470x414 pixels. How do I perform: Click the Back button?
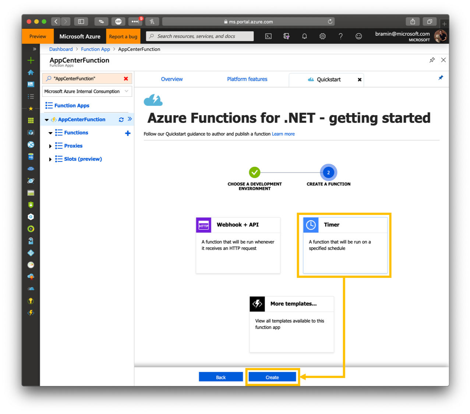(221, 377)
